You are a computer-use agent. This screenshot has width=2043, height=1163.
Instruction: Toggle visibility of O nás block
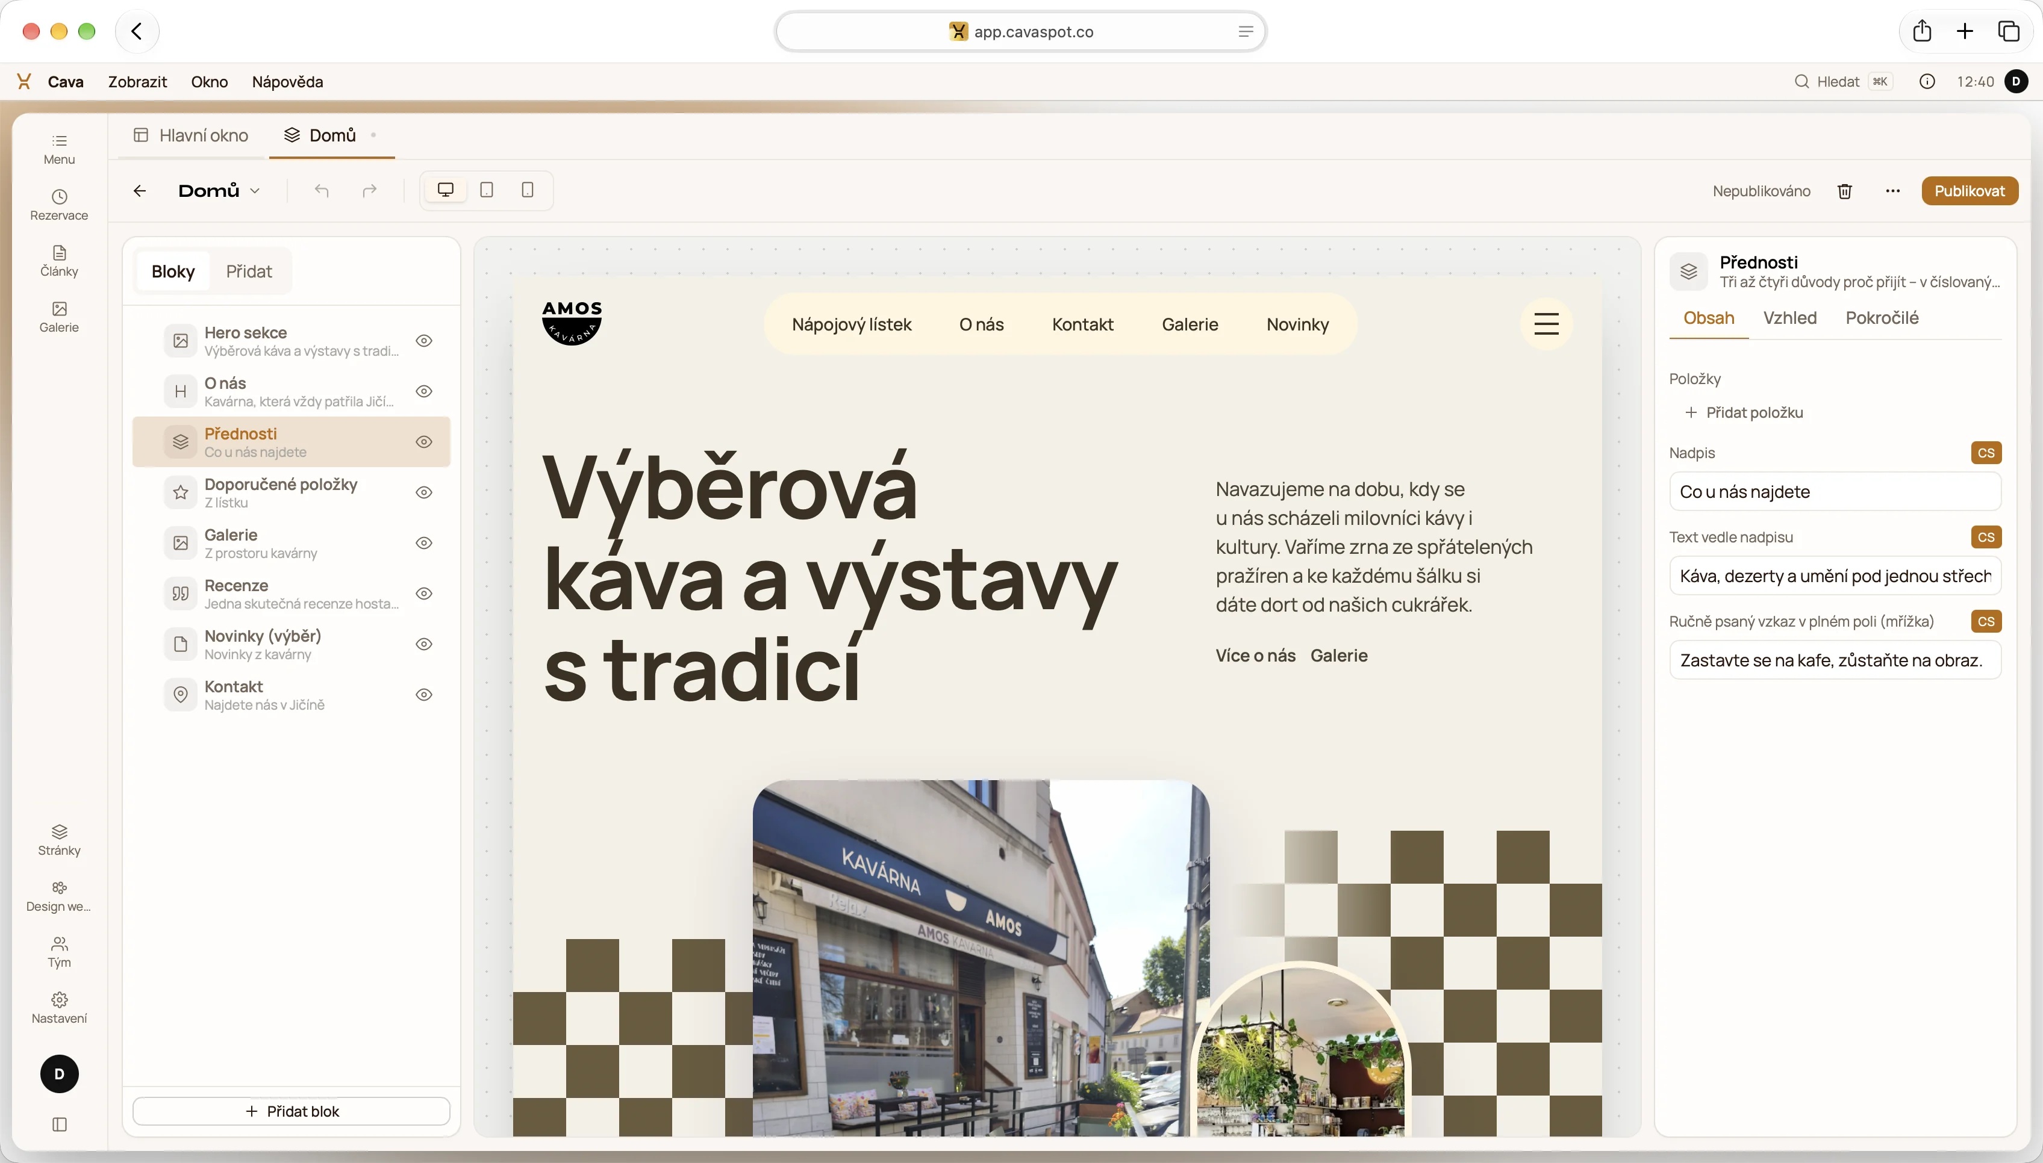424,391
